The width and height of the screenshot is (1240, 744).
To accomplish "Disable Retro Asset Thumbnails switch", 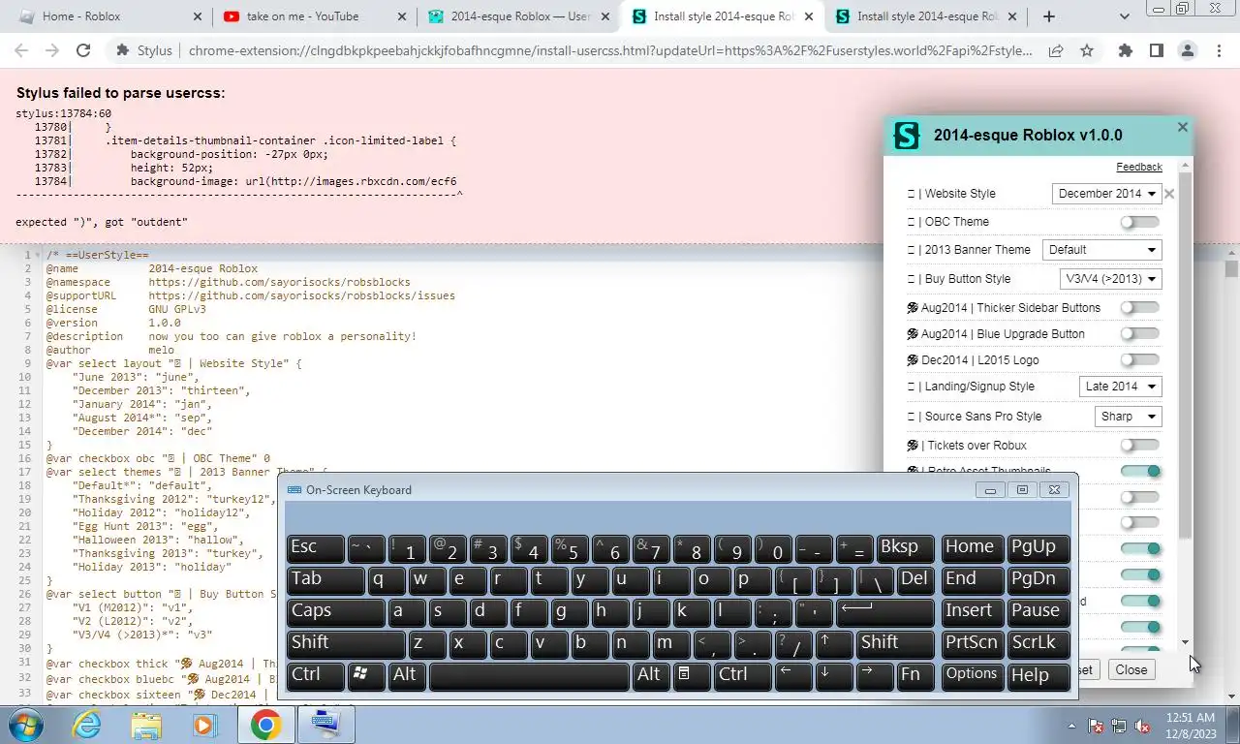I will pos(1141,471).
